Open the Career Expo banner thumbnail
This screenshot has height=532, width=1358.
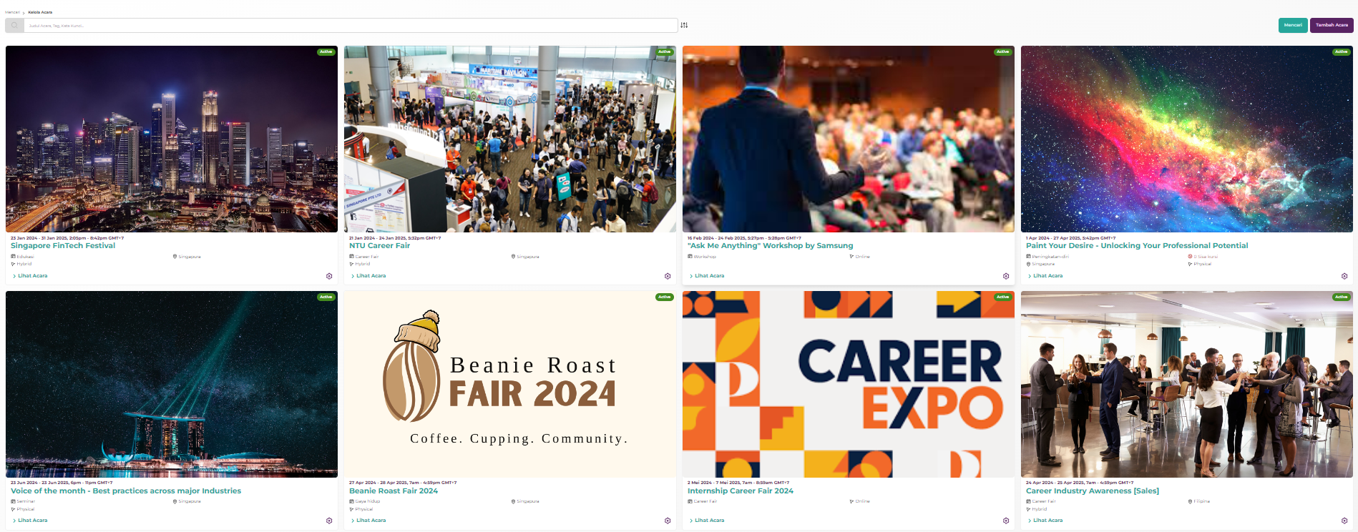[x=848, y=384]
